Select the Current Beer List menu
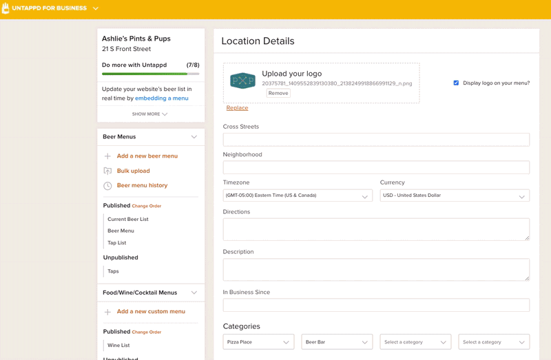This screenshot has width=551, height=360. (x=128, y=219)
